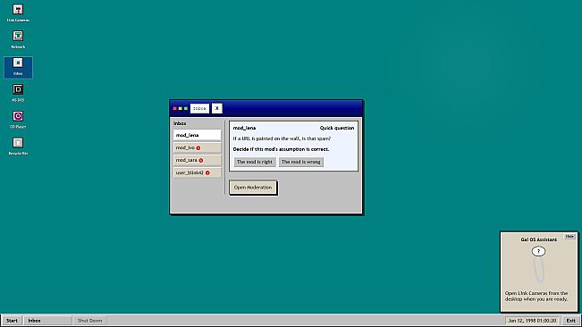Open the mod_sara message
Viewport: 582px width, 327px height.
(197, 160)
